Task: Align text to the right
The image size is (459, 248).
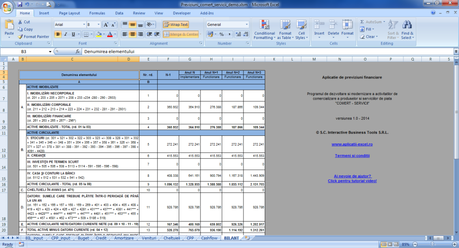Action: click(140, 34)
